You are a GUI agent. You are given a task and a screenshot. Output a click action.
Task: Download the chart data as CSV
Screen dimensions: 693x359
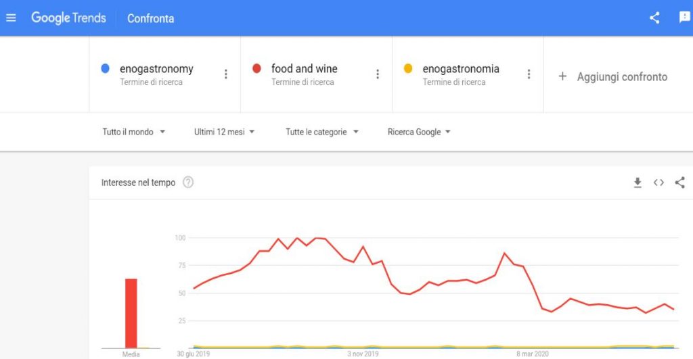pyautogui.click(x=638, y=183)
